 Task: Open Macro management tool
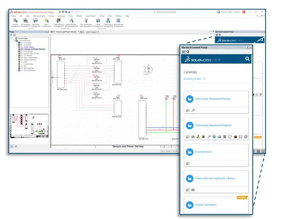click(x=46, y=22)
